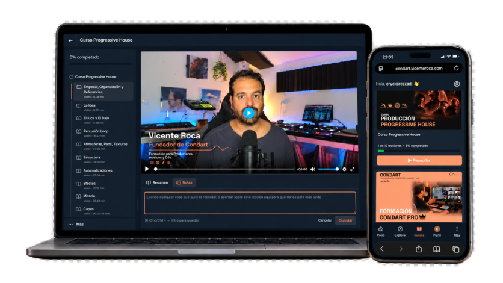
Task: Play video with center blue play button
Action: pyautogui.click(x=248, y=113)
